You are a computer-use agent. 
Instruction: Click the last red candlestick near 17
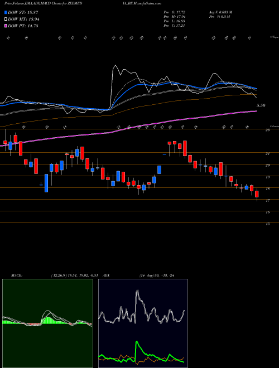coord(257,194)
